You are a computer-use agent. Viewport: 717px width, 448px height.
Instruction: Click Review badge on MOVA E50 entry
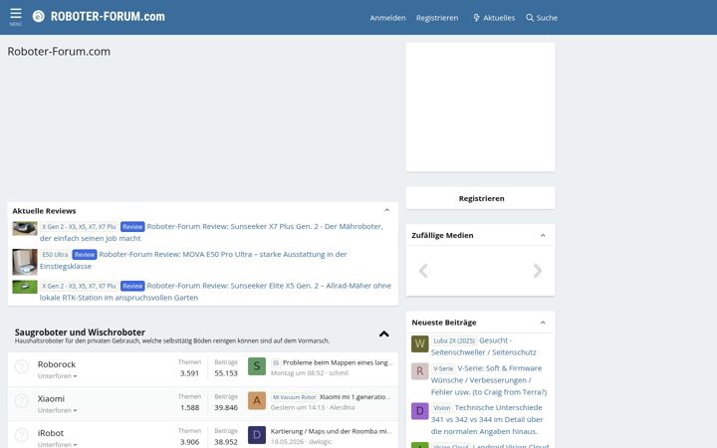click(85, 255)
